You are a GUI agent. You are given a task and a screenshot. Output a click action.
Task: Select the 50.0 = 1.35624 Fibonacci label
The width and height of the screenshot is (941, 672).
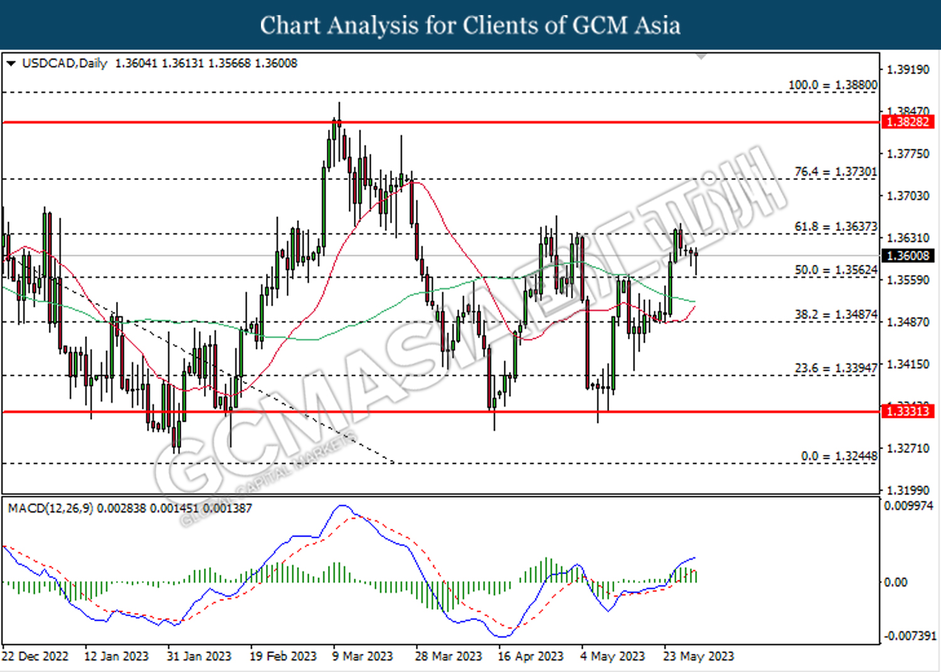[836, 270]
